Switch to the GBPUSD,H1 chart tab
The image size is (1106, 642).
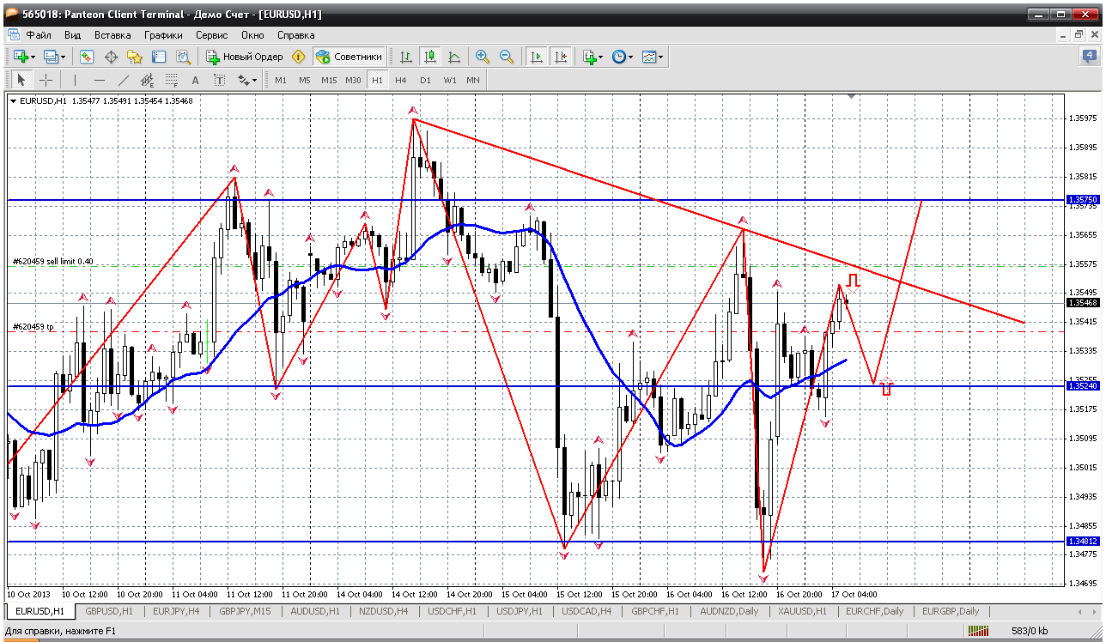click(x=109, y=611)
